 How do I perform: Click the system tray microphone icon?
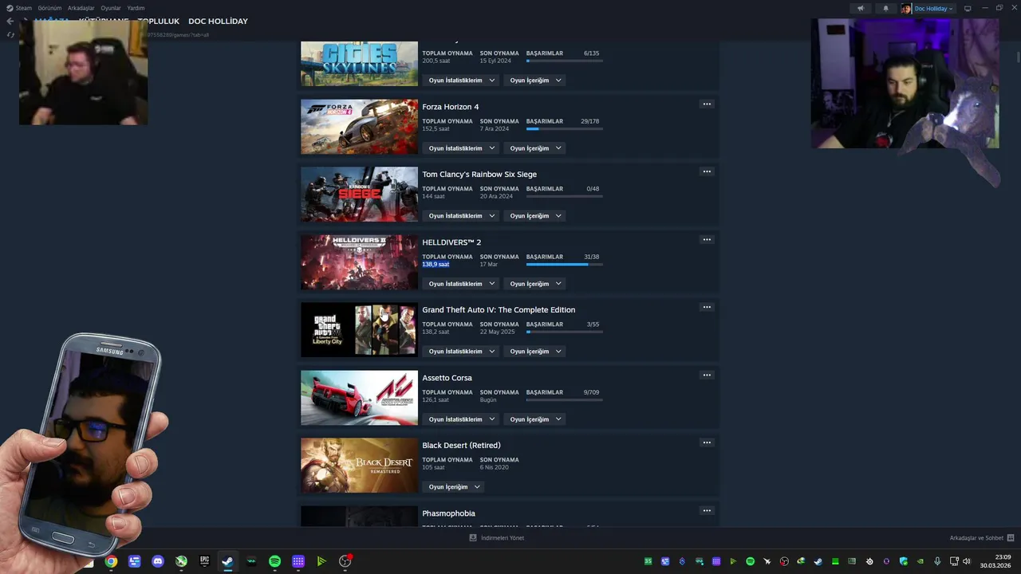tap(937, 561)
